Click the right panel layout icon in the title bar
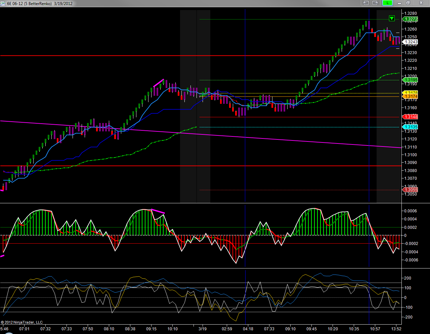The width and height of the screenshot is (430, 334). [x=375, y=3]
